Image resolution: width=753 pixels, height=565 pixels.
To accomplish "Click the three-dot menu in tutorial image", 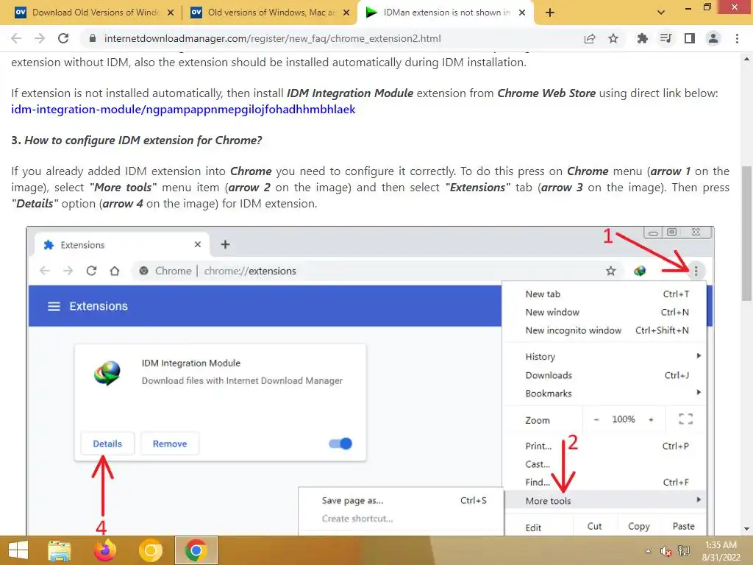I will click(x=696, y=271).
